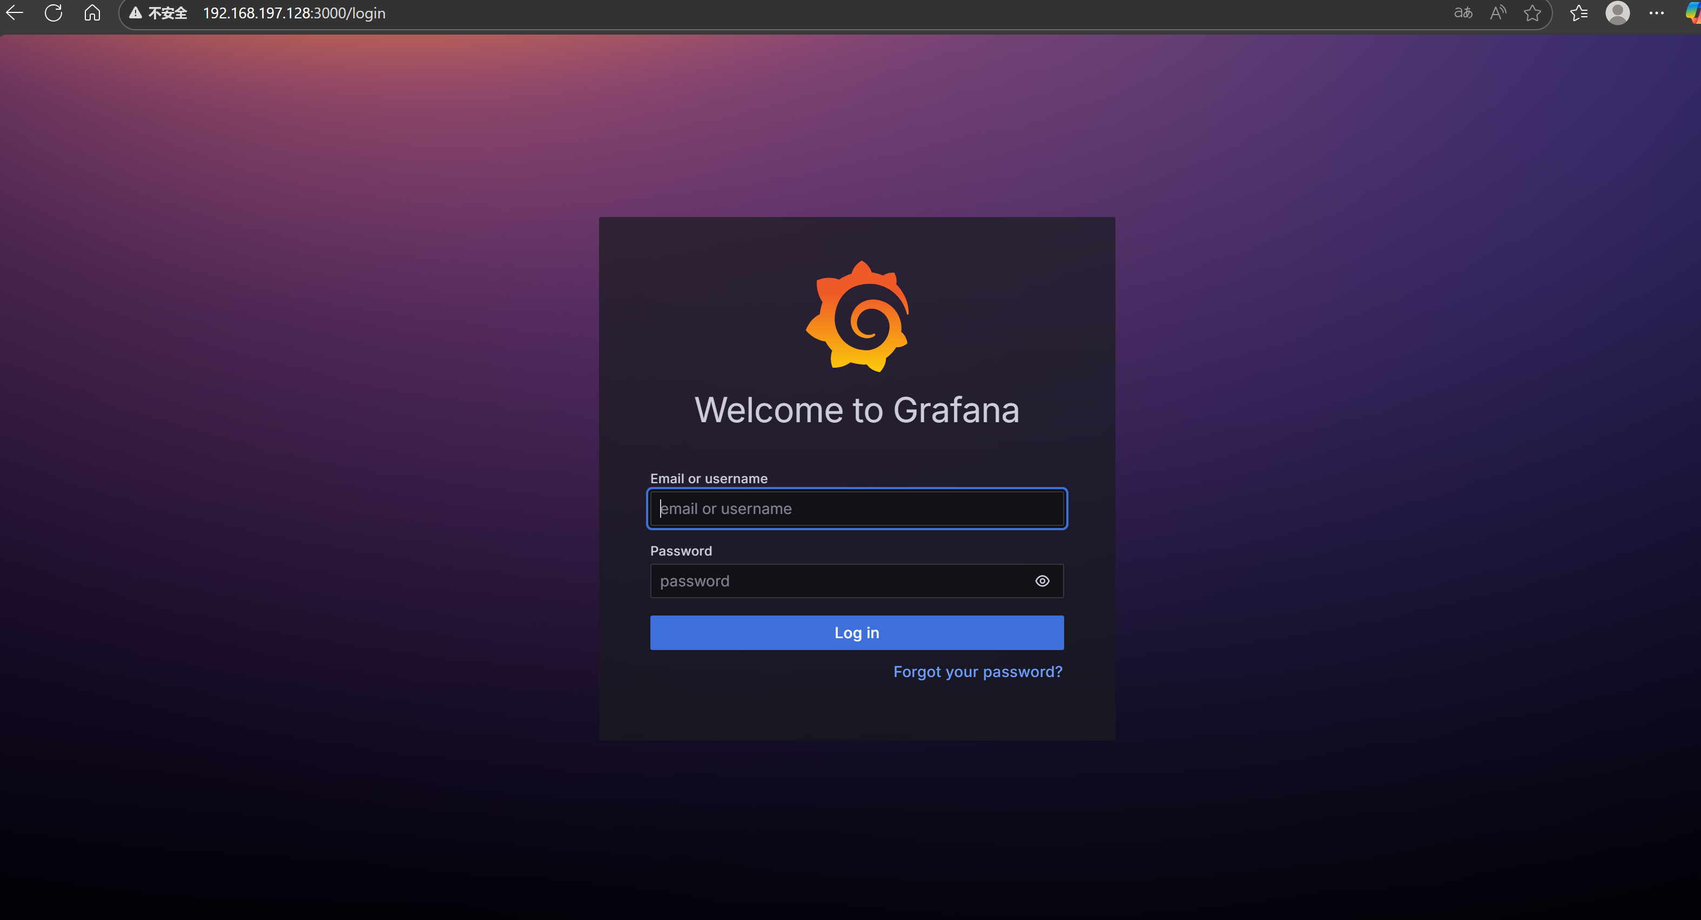This screenshot has width=1701, height=920.
Task: Click the Email or username label
Action: coord(709,478)
